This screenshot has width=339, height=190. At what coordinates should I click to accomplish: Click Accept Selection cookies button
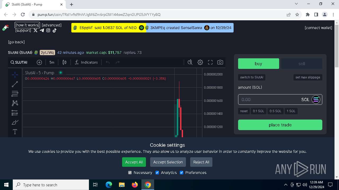[168, 162]
